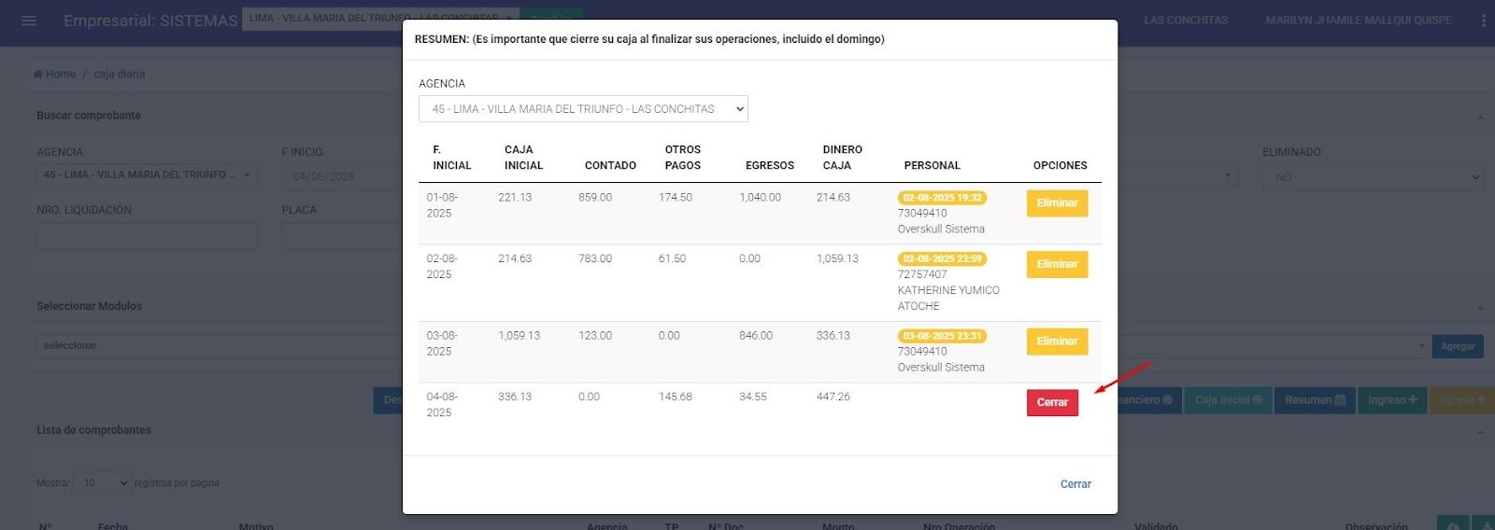Click Eliminar for the 03-08-2025 row

(1056, 342)
